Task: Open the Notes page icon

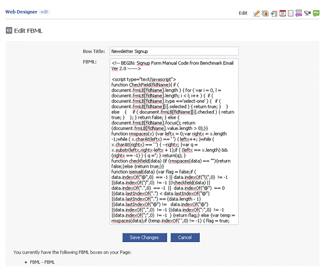Action: coord(291,14)
